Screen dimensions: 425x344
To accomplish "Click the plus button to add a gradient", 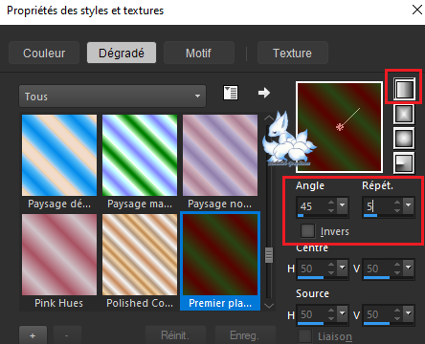I will pyautogui.click(x=33, y=335).
